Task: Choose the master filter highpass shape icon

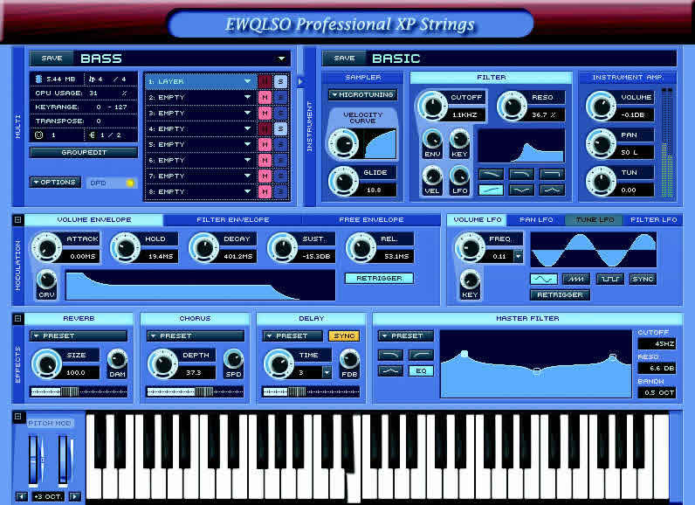Action: pos(421,355)
